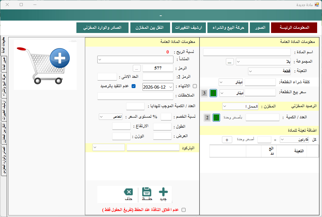
Task: Click the الوزن weight field
Action: pyautogui.click(x=121, y=136)
